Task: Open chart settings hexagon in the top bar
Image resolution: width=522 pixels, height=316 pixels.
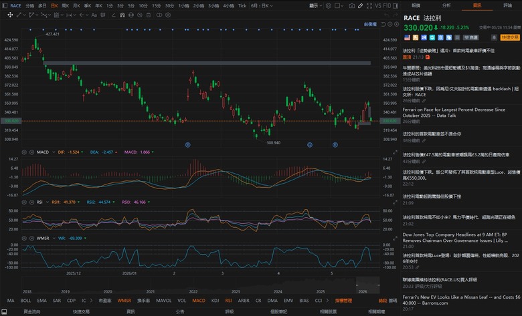Action: pos(328,5)
